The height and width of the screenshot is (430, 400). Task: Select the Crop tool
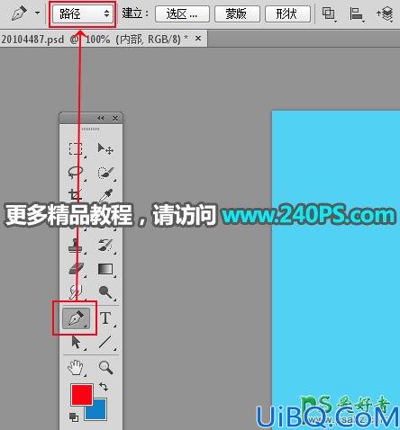coord(76,195)
